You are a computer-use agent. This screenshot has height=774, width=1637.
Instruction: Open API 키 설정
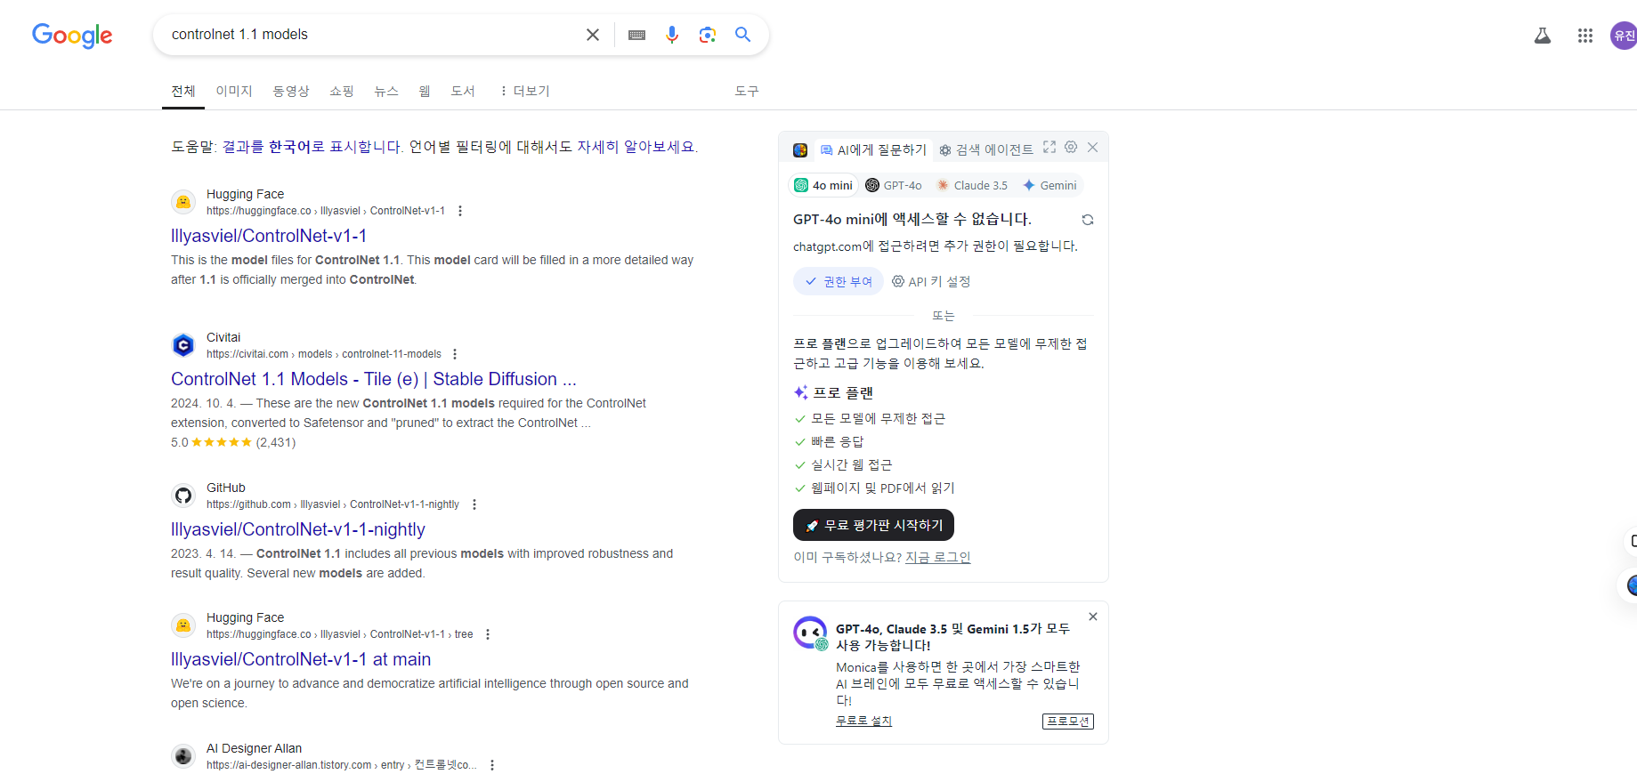click(x=931, y=281)
